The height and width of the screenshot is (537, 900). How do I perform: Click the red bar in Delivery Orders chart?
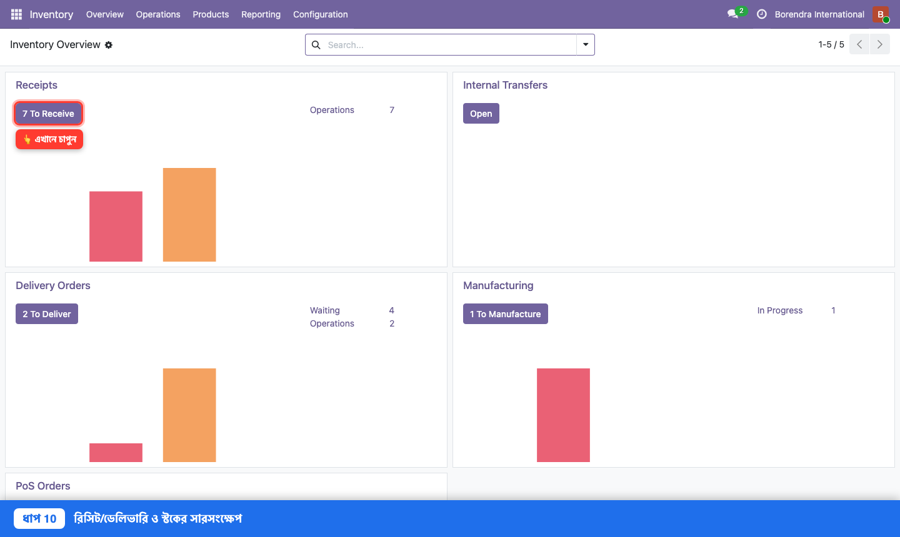click(116, 453)
